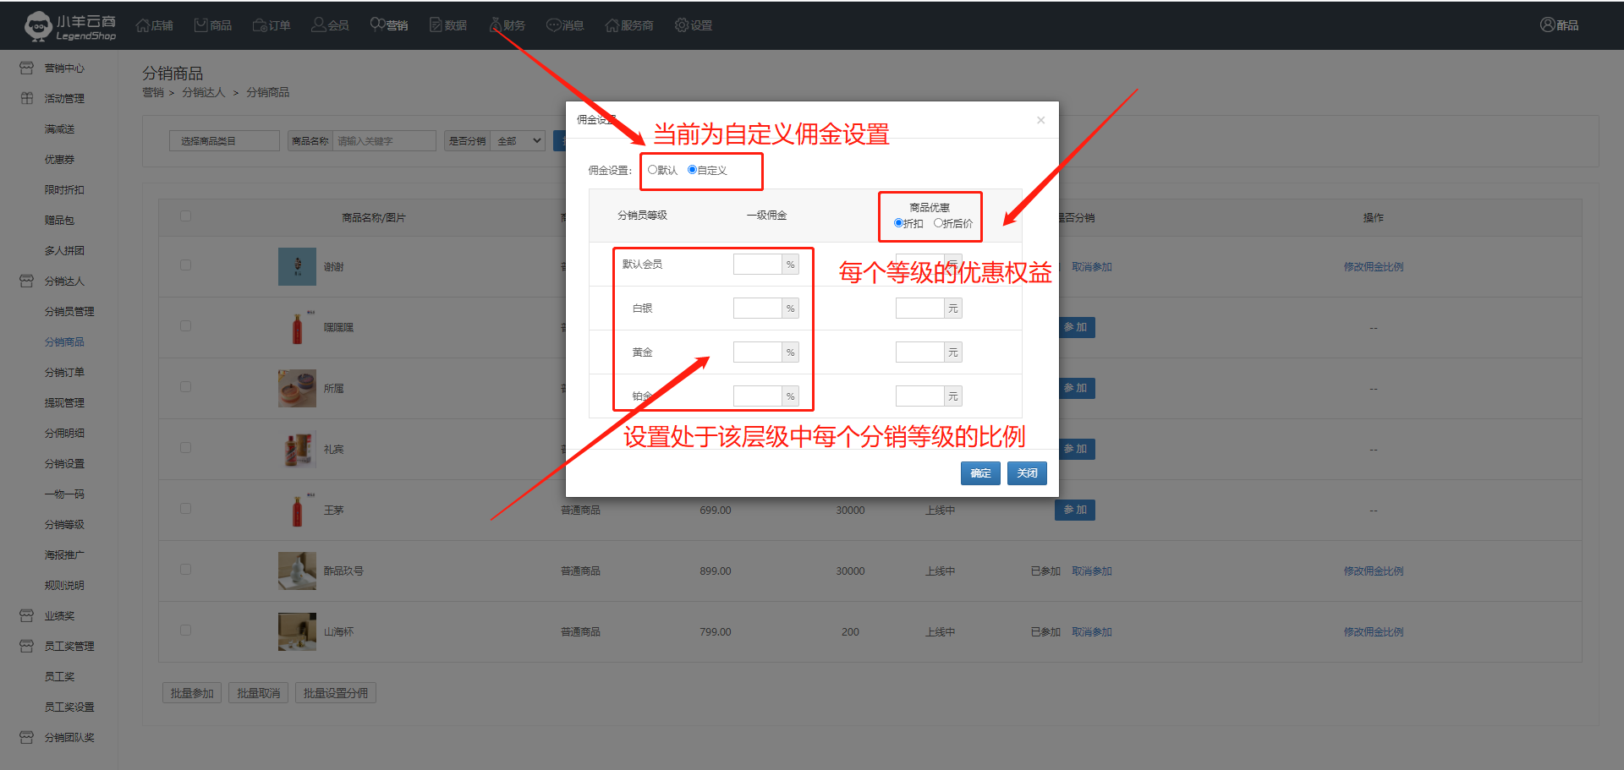1624x770 pixels.
Task: Click 修改佣金比例 link for 酢品玖号
Action: click(1373, 571)
